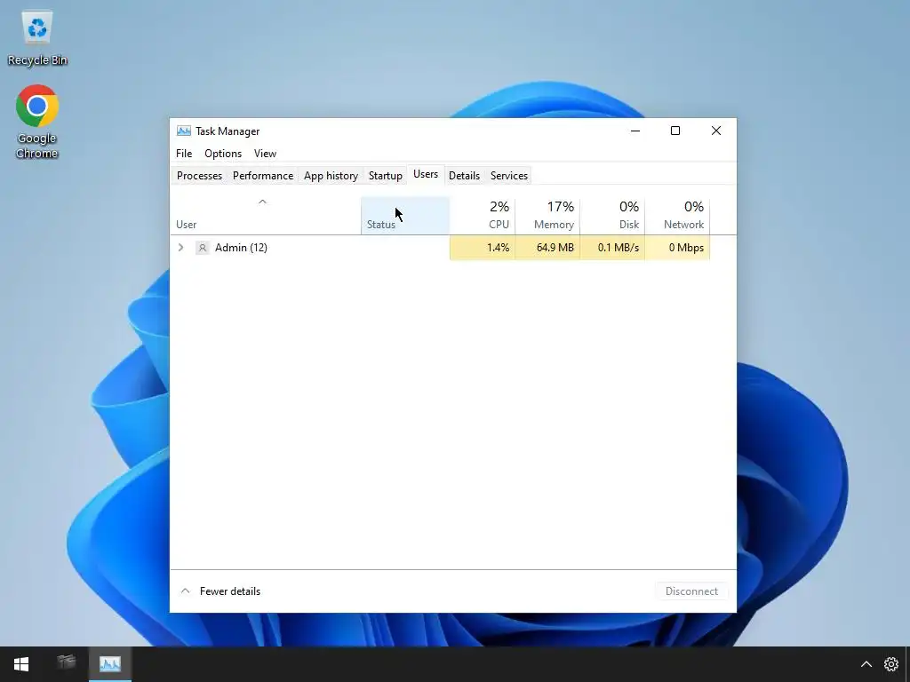Switch to the Services tab

click(509, 176)
